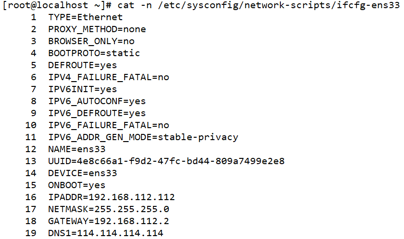This screenshot has width=404, height=239.
Task: Click the IPV4_FAILURE_FATAL=no line
Action: click(x=109, y=77)
